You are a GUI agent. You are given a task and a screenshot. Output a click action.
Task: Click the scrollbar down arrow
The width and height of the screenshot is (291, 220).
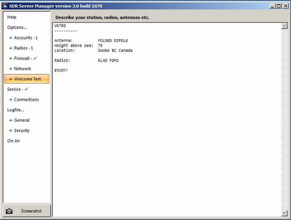click(284, 213)
